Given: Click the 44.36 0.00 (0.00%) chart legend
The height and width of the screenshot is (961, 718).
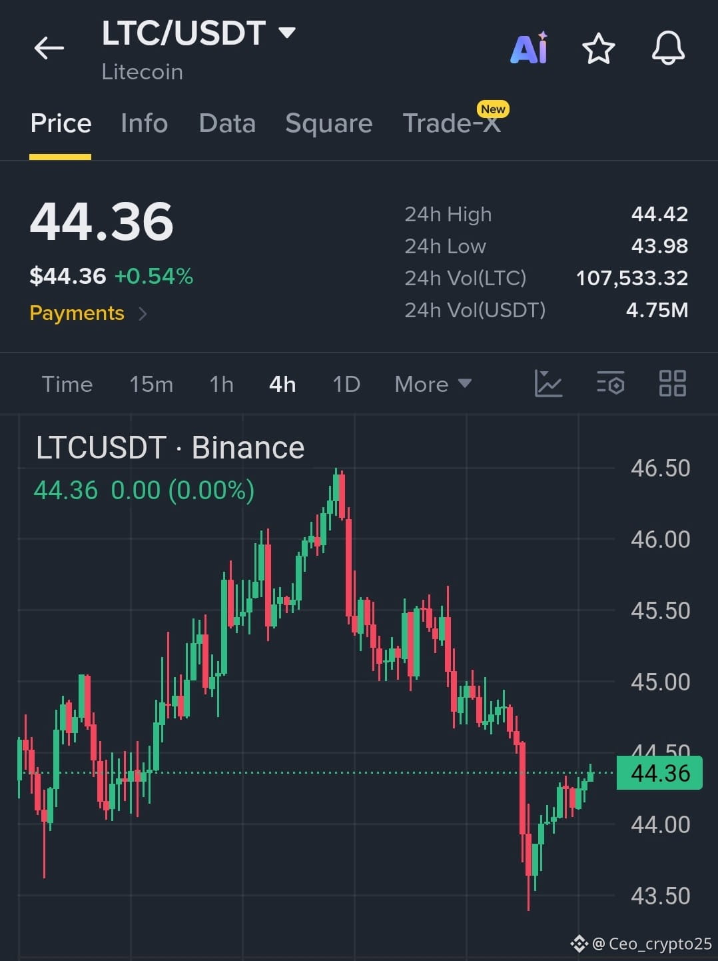Looking at the screenshot, I should tap(144, 490).
